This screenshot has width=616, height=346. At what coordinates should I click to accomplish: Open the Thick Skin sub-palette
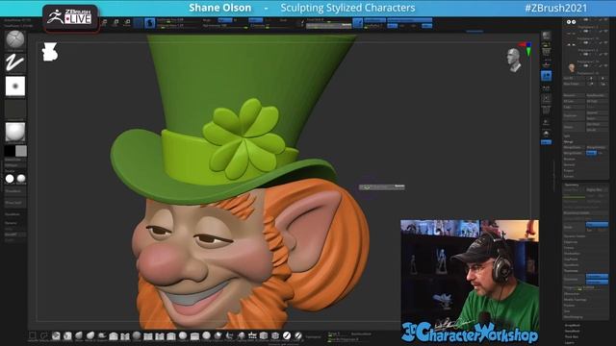[572, 336]
